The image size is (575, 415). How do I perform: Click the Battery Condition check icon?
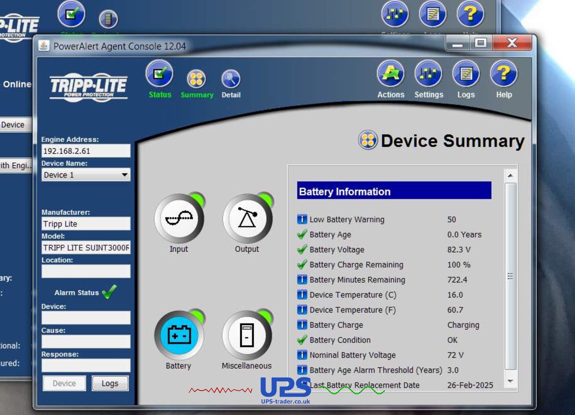(302, 340)
